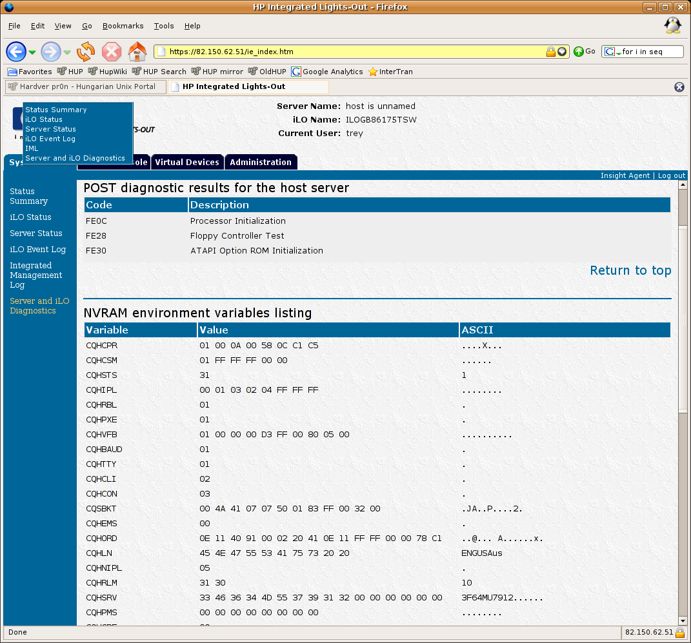
Task: Open iLO Event Log in the sidebar
Action: point(37,250)
